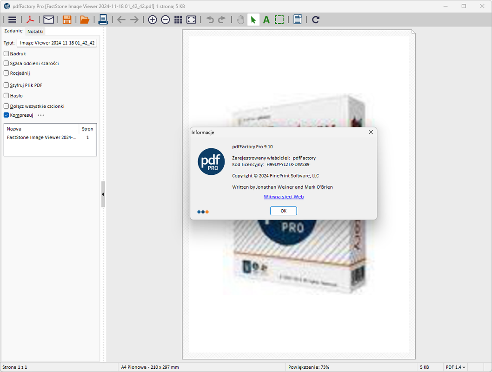
Task: Enable Skala odcieni szarości checkbox
Action: 6,63
